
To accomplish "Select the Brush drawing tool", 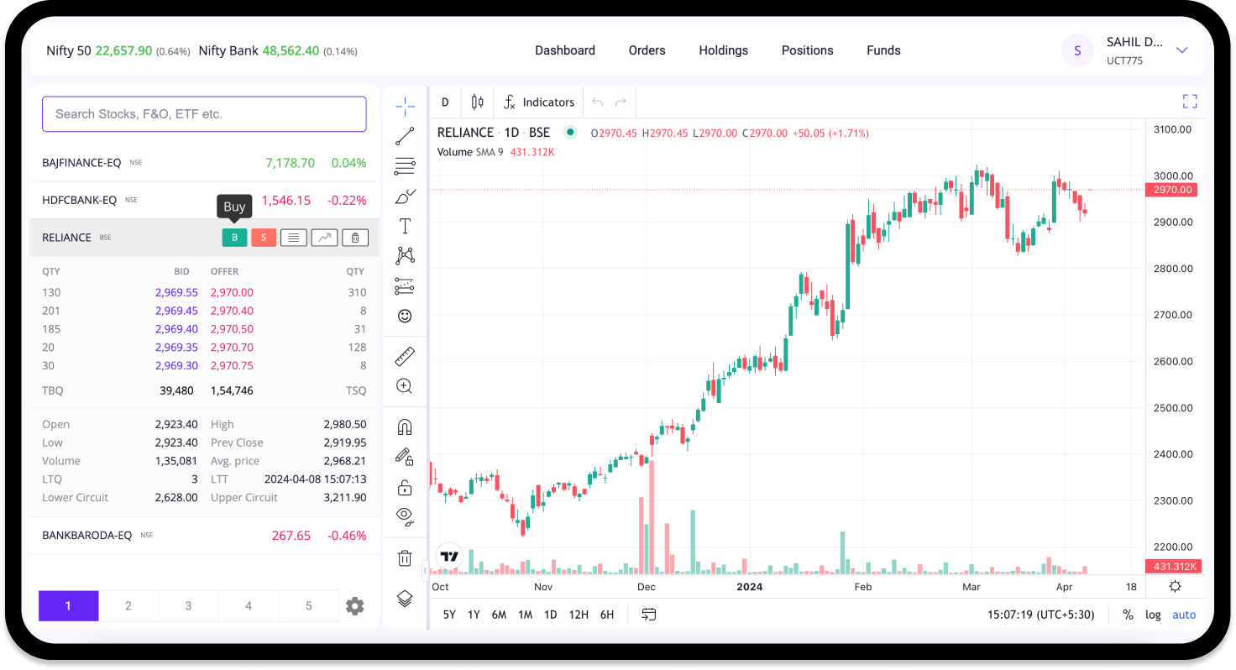I will 404,196.
